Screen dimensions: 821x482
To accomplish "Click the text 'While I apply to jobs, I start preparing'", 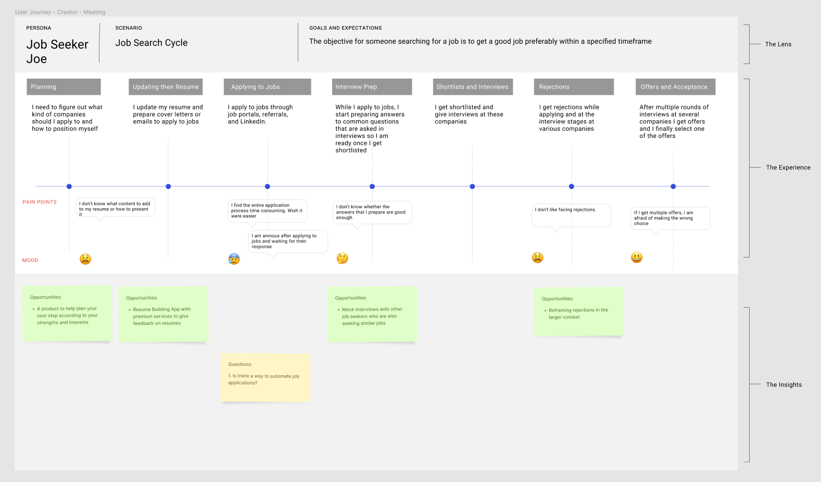I will [x=370, y=129].
